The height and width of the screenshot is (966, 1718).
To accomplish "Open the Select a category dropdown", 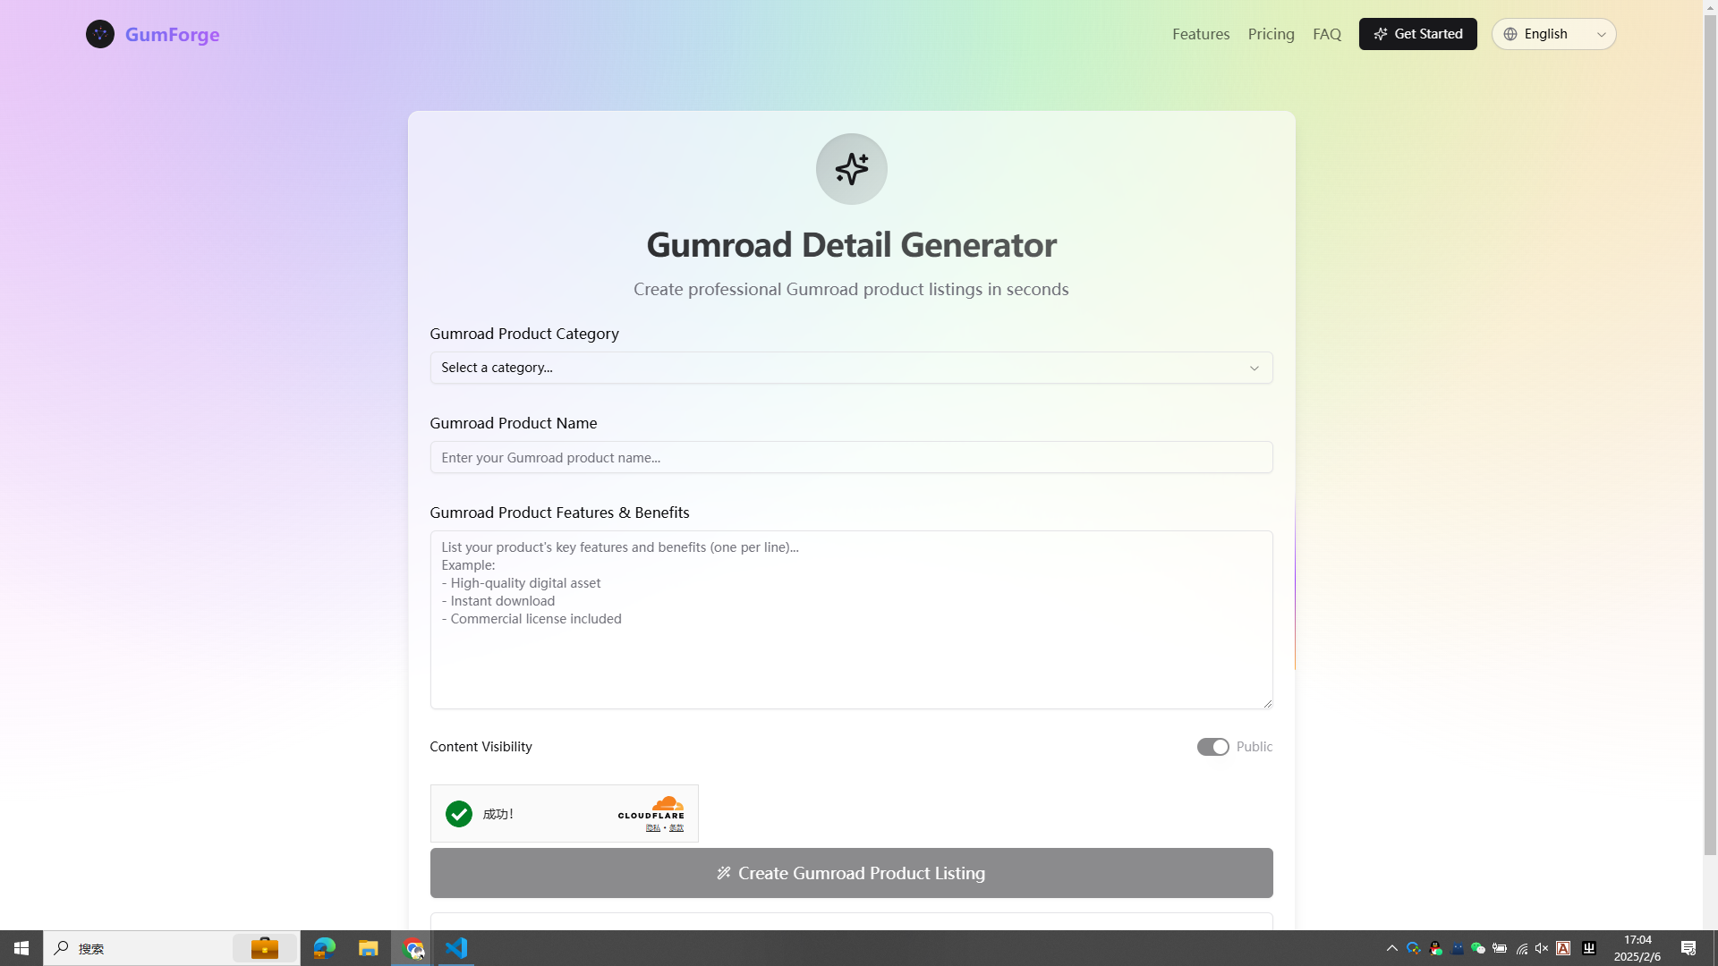I will tap(851, 368).
